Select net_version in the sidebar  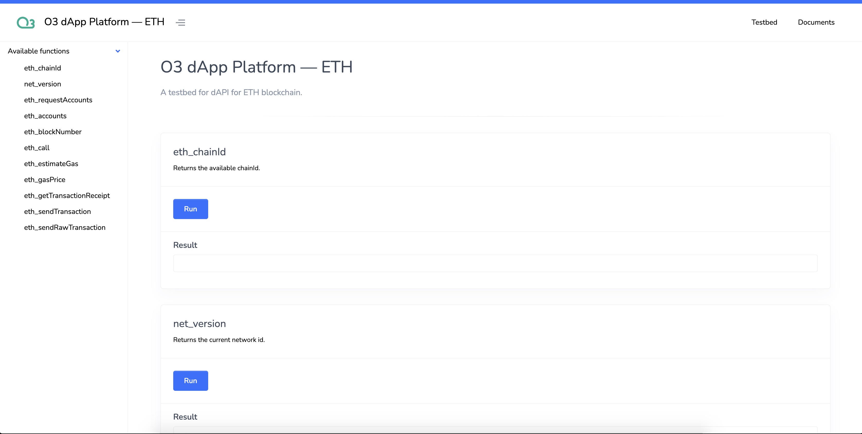tap(42, 84)
